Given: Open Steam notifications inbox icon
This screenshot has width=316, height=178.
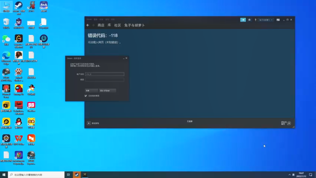Looking at the screenshot, I should 250,20.
